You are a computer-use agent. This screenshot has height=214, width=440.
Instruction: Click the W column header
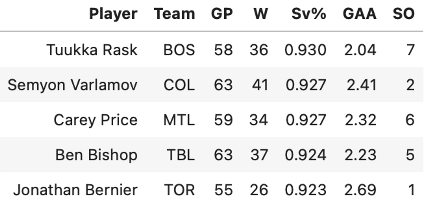(261, 14)
